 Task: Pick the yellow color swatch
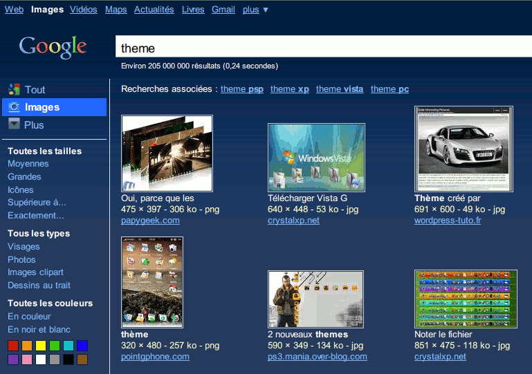click(41, 346)
